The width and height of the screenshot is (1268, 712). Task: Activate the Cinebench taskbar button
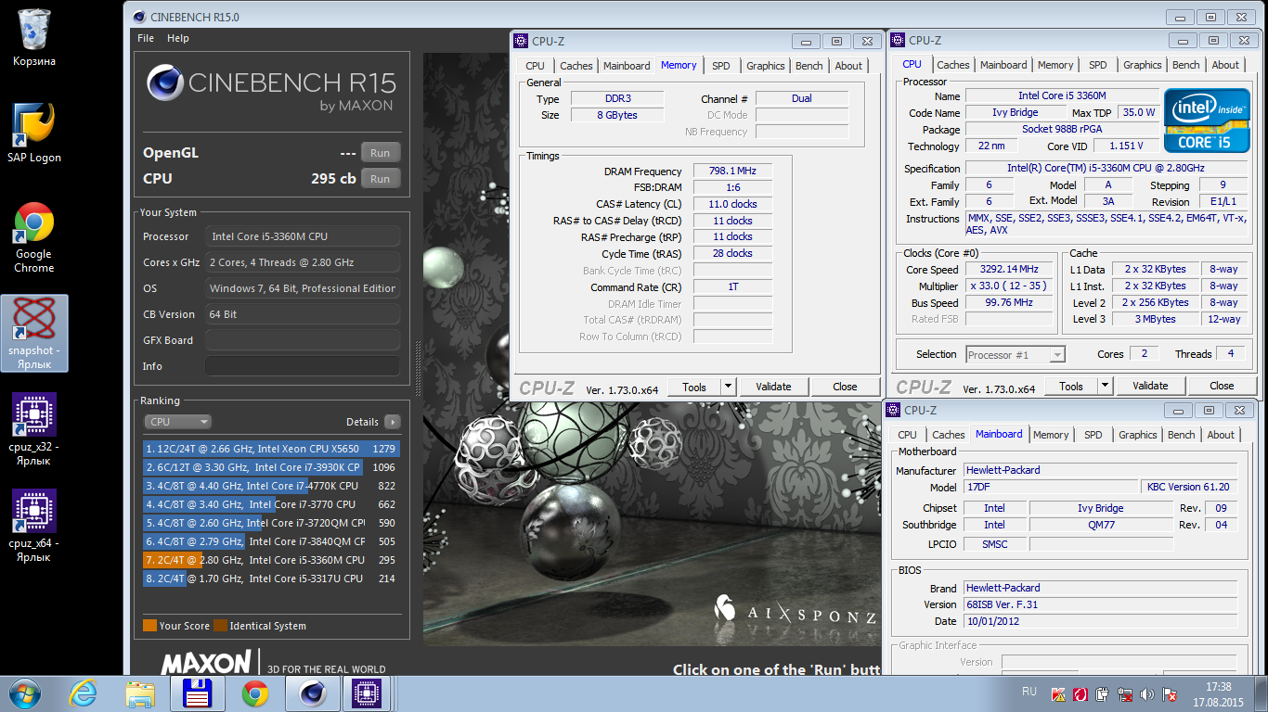[x=313, y=693]
